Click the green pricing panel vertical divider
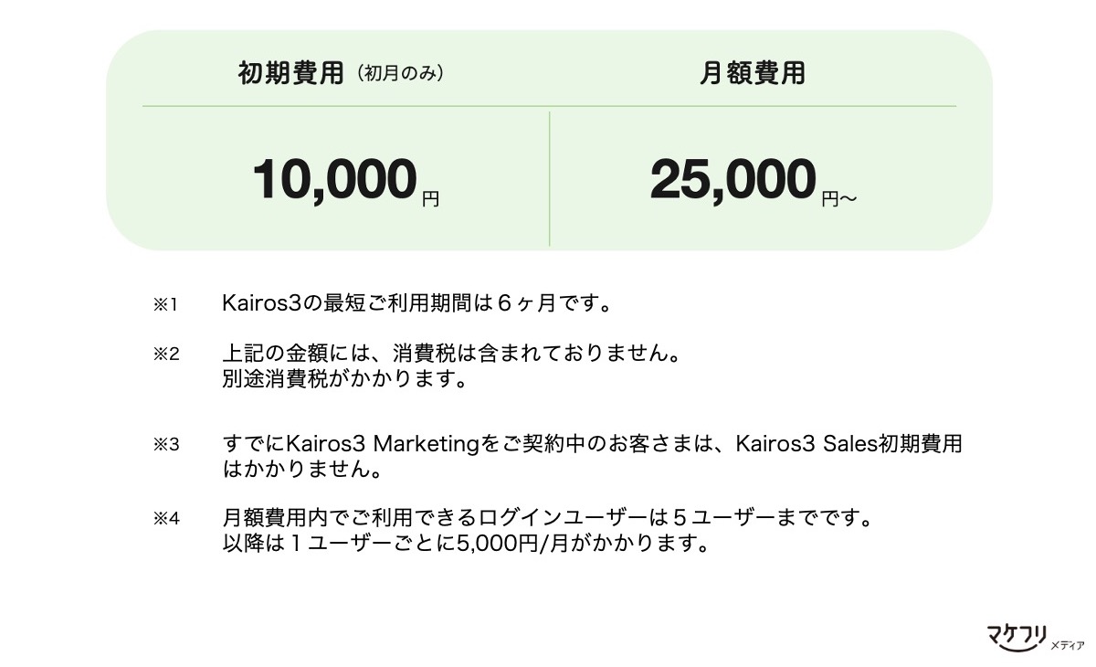The height and width of the screenshot is (667, 1096). pos(549,178)
